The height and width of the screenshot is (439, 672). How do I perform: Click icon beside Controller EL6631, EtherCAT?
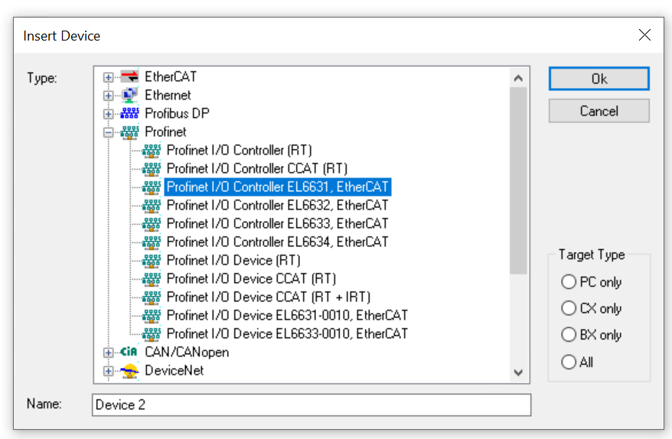(152, 187)
